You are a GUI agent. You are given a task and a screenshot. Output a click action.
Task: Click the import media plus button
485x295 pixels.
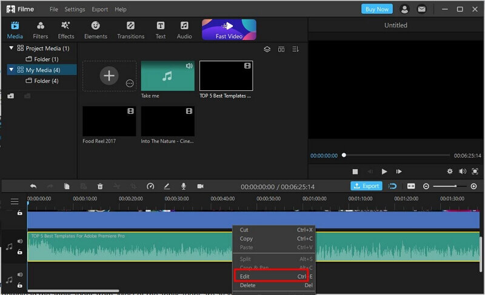(x=109, y=76)
